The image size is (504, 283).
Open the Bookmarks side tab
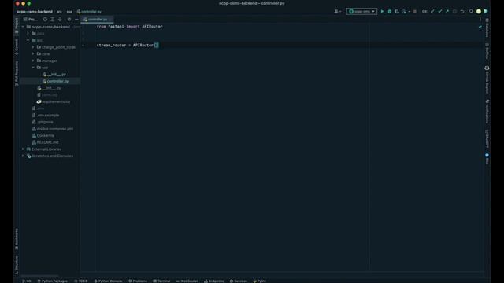(x=17, y=239)
